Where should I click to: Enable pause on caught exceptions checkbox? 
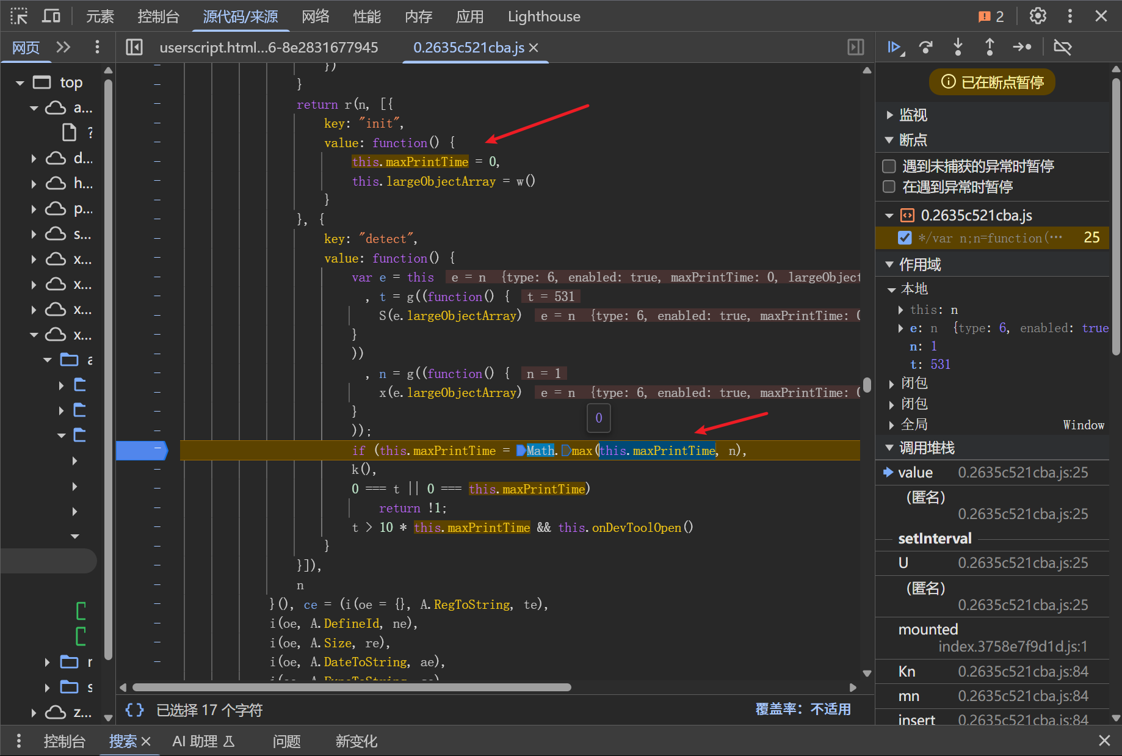click(x=889, y=187)
